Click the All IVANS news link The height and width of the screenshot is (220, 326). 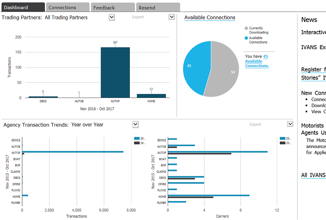point(313,175)
